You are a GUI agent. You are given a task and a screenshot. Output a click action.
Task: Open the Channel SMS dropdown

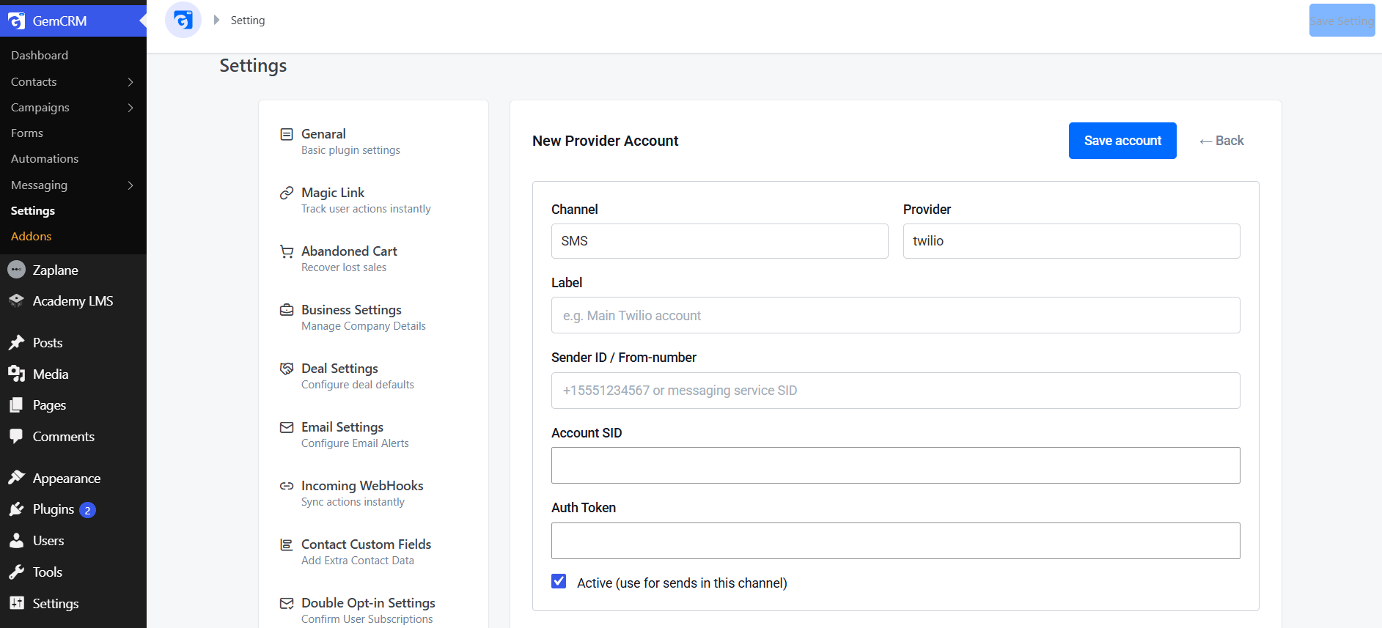719,241
